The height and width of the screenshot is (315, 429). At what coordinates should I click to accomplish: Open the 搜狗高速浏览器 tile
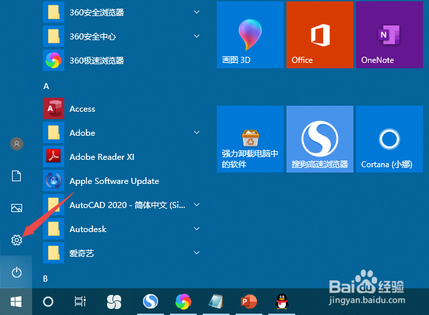point(320,139)
